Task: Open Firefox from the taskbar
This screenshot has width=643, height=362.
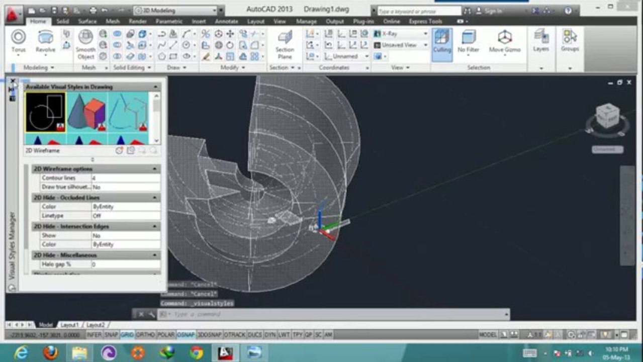Action: click(50, 353)
